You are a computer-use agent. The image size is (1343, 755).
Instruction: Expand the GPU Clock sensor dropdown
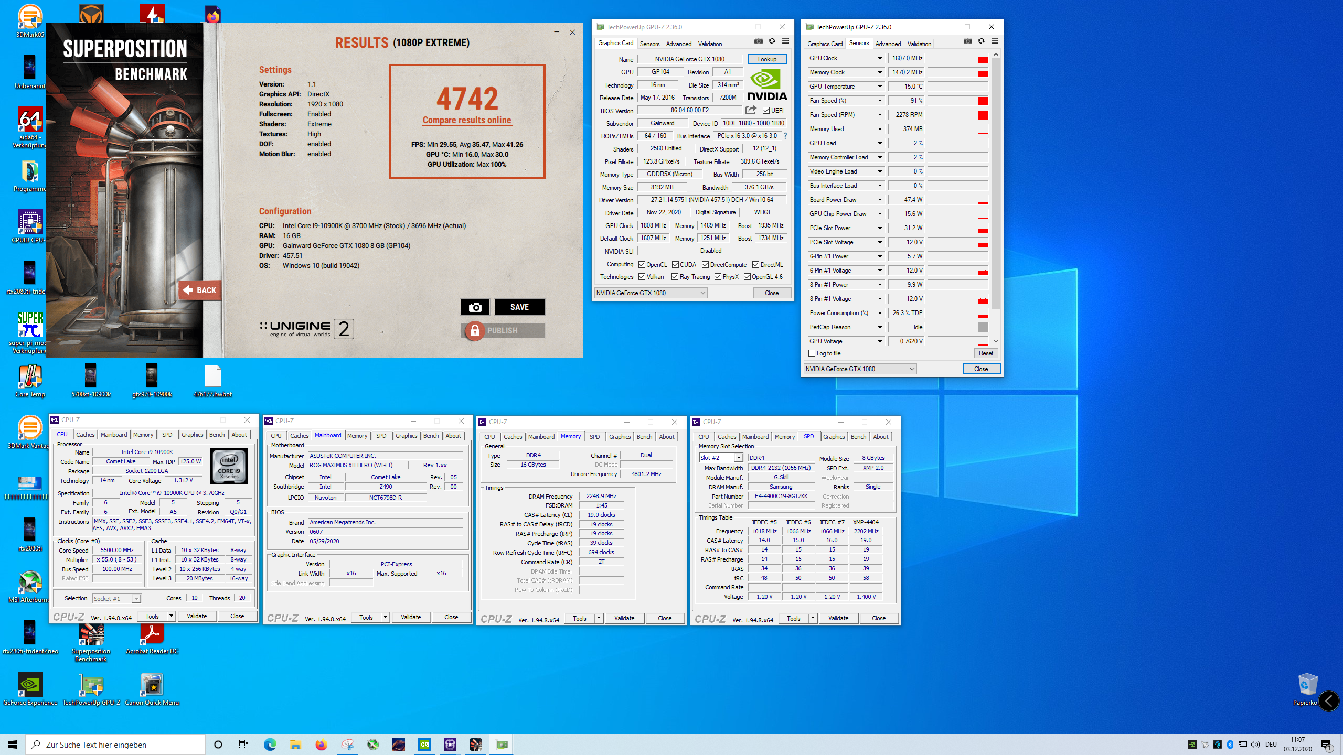tap(880, 58)
